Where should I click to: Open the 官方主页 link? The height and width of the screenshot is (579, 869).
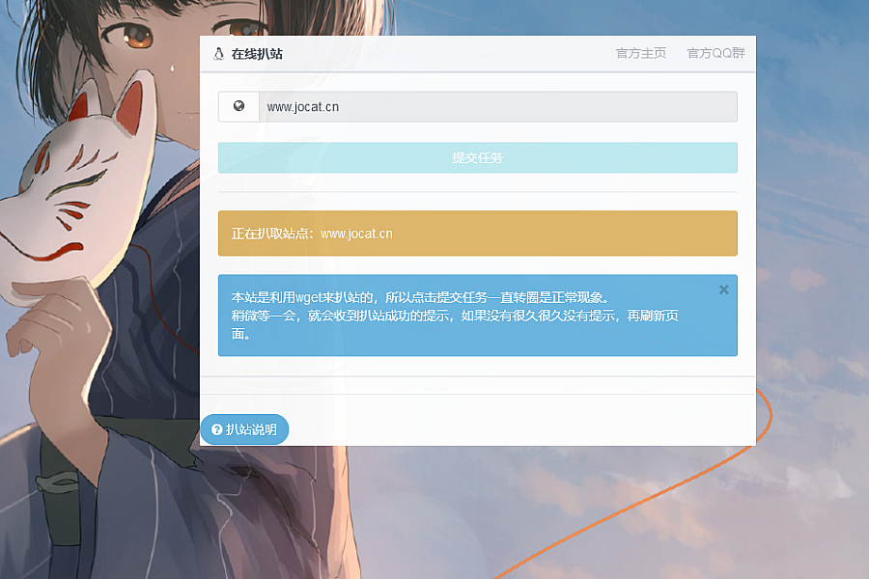[x=641, y=53]
